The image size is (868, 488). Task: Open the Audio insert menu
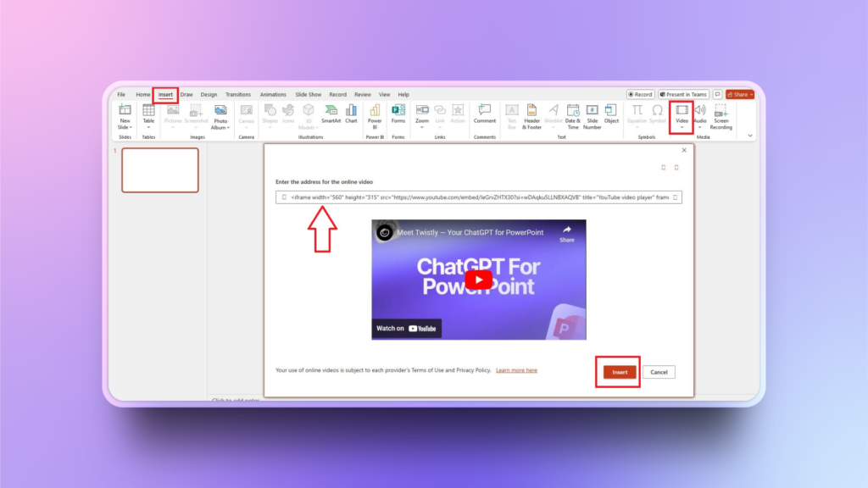(700, 116)
